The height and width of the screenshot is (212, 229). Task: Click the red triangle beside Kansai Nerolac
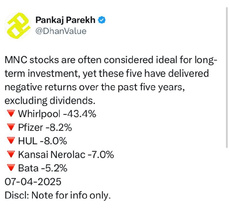pyautogui.click(x=11, y=154)
